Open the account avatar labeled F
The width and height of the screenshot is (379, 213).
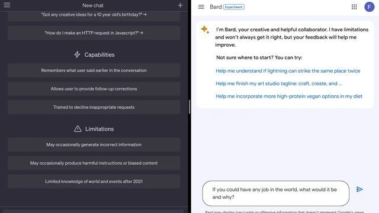pyautogui.click(x=370, y=7)
